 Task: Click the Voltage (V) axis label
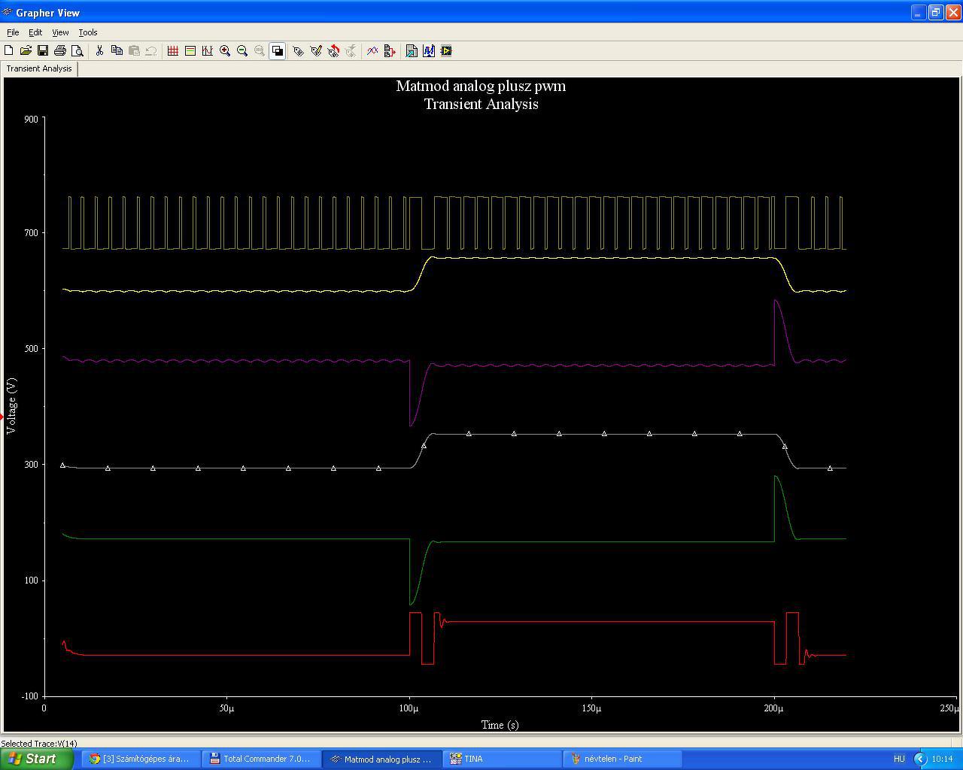tap(11, 406)
